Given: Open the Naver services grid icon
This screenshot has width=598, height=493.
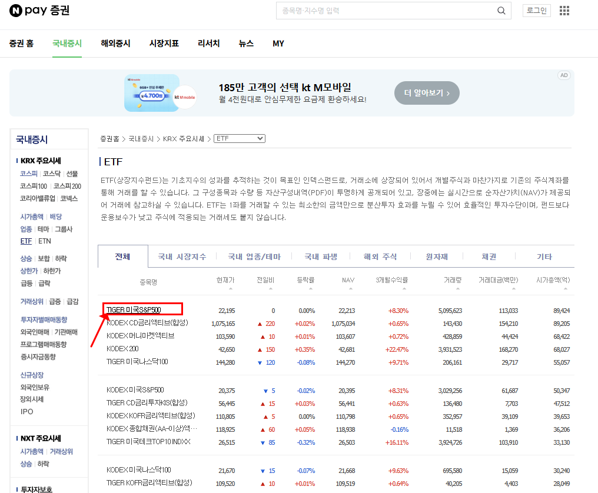Looking at the screenshot, I should 563,10.
